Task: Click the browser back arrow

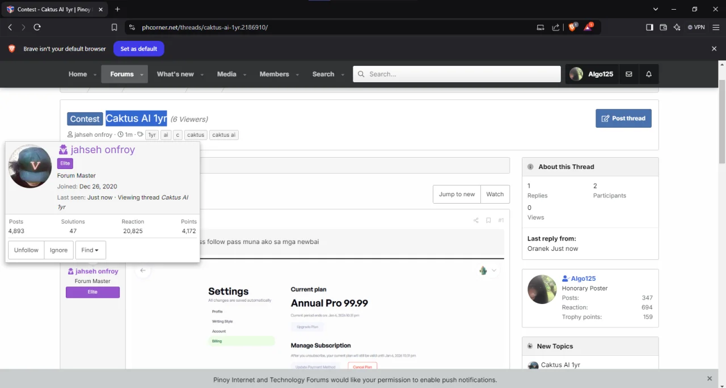Action: point(10,27)
